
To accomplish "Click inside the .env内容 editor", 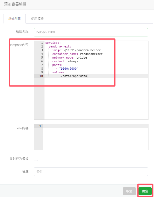I will pos(95,137).
